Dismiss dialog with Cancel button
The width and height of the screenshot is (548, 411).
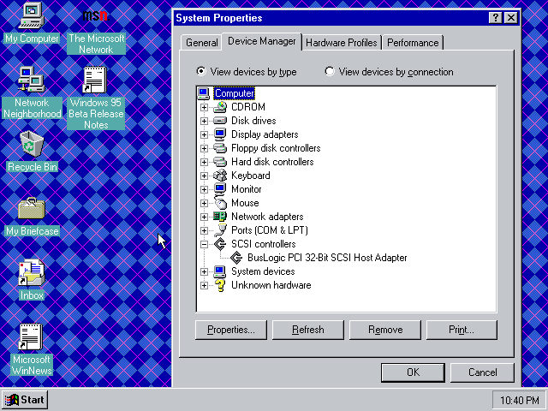[x=482, y=372]
